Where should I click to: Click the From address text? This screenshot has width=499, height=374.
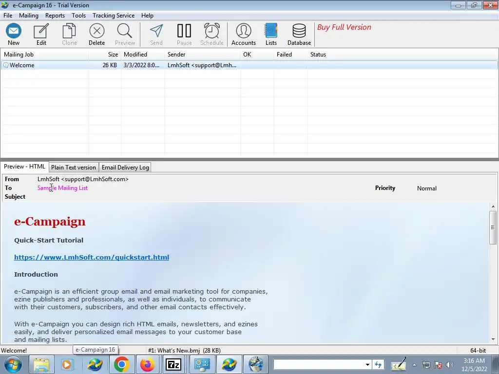point(83,179)
